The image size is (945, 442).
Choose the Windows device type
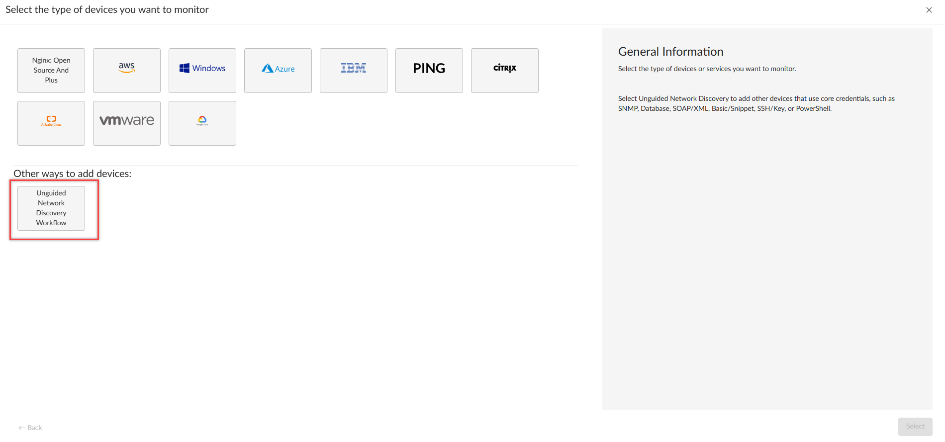(x=202, y=70)
